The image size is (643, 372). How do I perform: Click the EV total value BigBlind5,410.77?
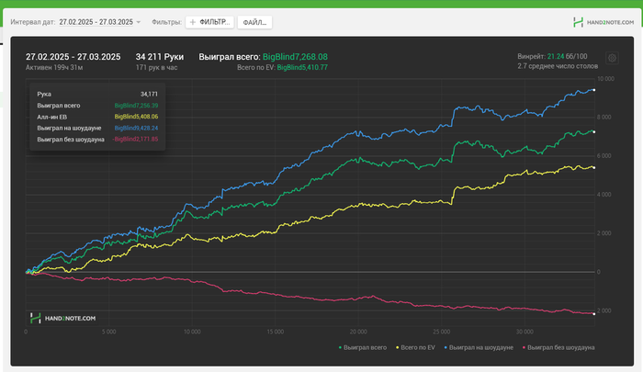tap(302, 67)
